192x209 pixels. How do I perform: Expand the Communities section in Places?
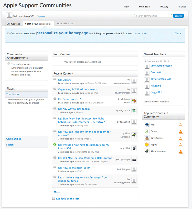(x=27, y=139)
